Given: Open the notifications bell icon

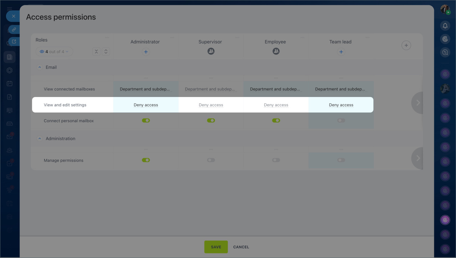Looking at the screenshot, I should pyautogui.click(x=445, y=26).
